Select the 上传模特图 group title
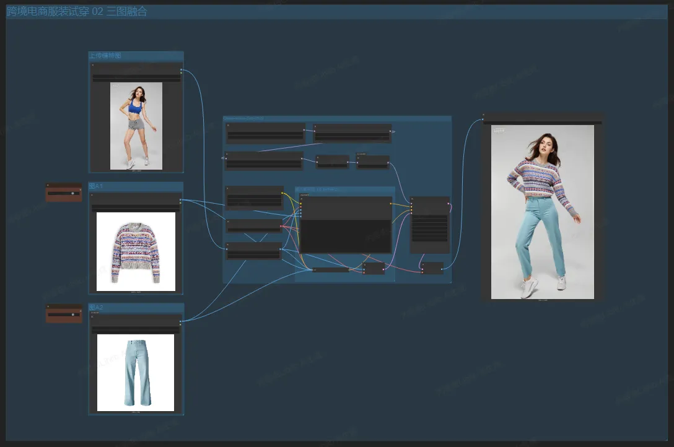The height and width of the screenshot is (447, 674). click(105, 56)
